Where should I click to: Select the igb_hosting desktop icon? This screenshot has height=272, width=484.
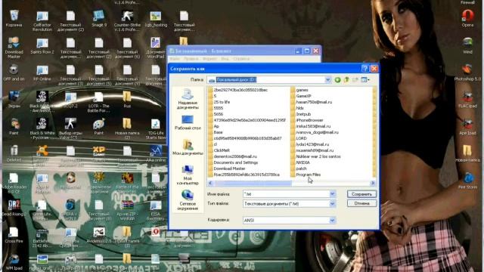(156, 18)
